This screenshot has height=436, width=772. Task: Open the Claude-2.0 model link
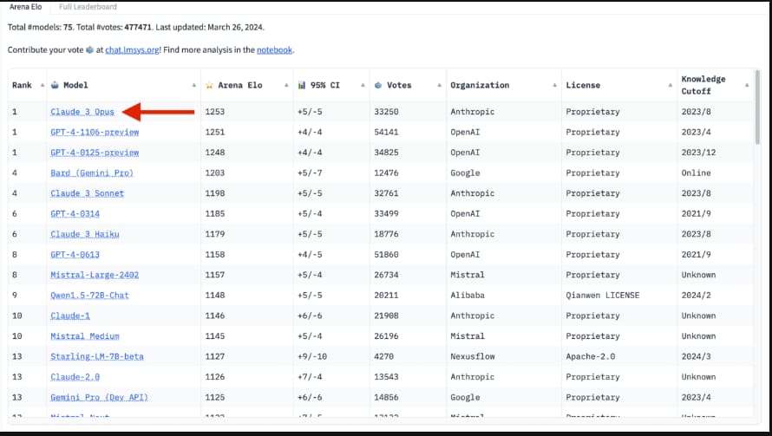[75, 377]
